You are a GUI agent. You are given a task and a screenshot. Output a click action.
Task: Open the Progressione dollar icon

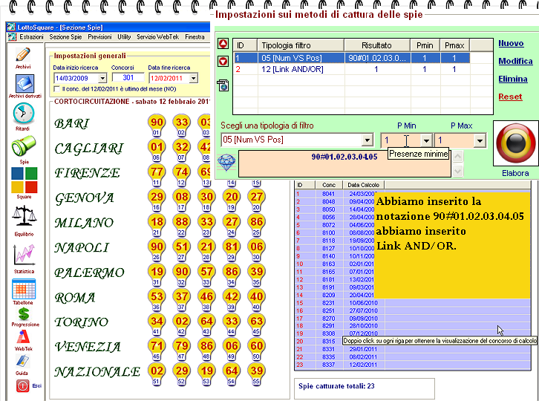(23, 317)
